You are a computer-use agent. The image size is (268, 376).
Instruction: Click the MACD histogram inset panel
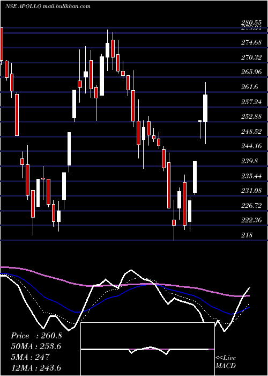147,349
